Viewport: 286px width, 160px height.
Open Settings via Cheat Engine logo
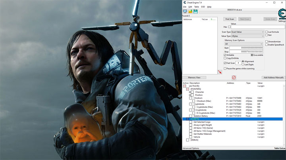click(x=282, y=14)
